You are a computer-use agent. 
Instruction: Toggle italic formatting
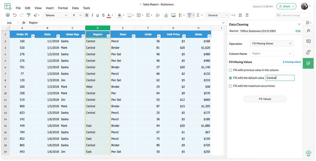[92, 15]
